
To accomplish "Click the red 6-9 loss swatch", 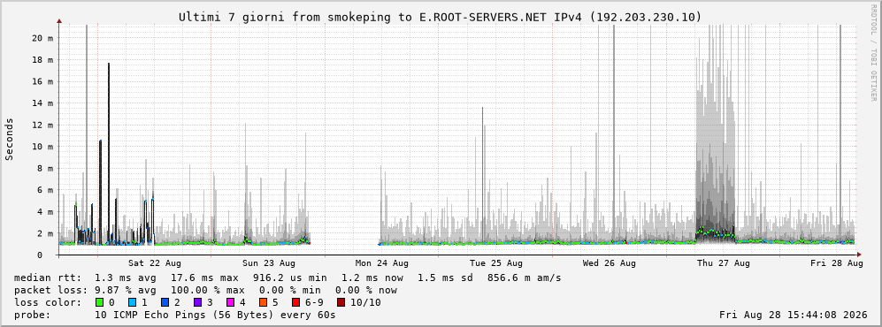I will pos(295,302).
